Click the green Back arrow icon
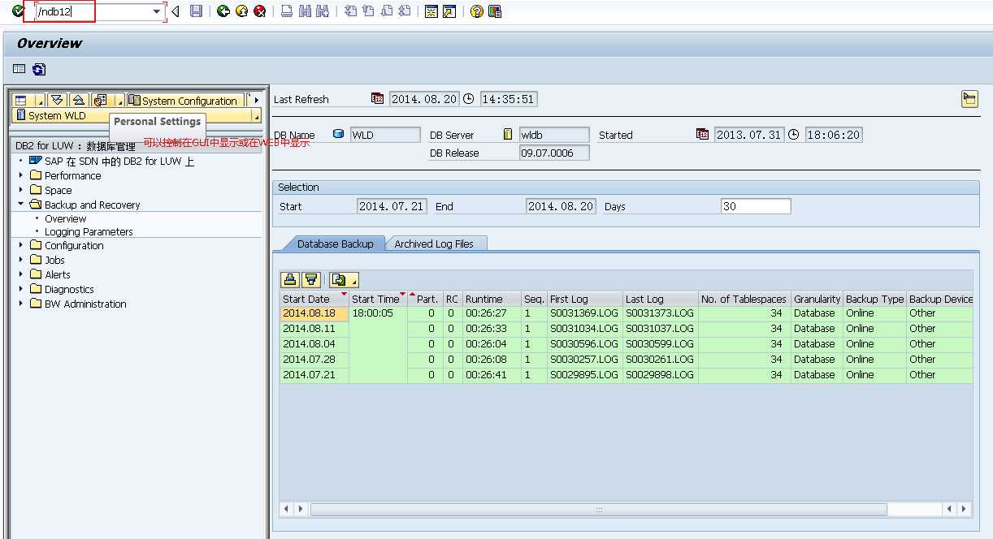The width and height of the screenshot is (993, 539). tap(223, 11)
